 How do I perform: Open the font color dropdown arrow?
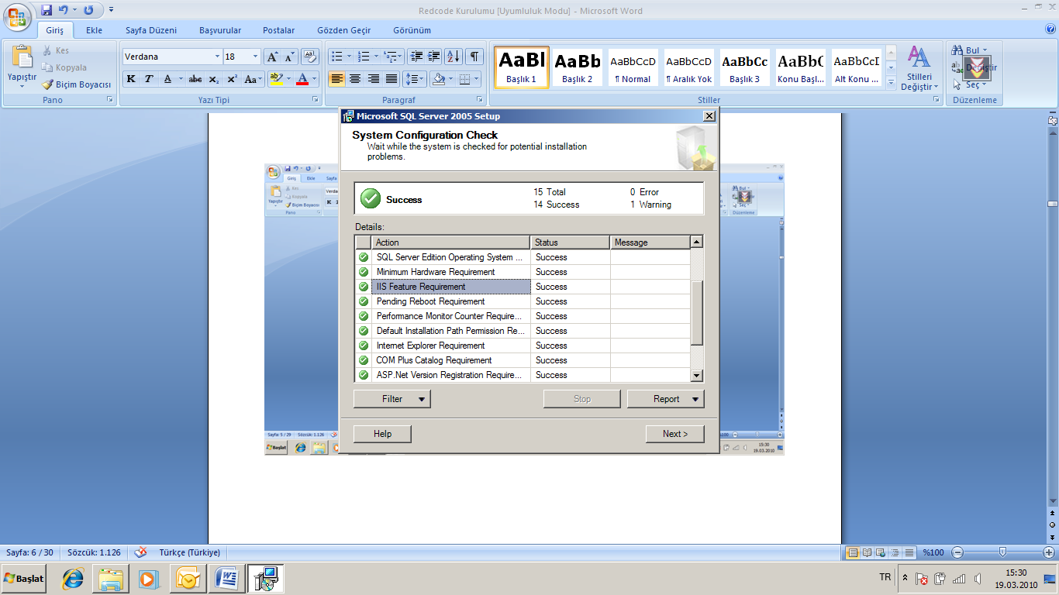coord(315,79)
